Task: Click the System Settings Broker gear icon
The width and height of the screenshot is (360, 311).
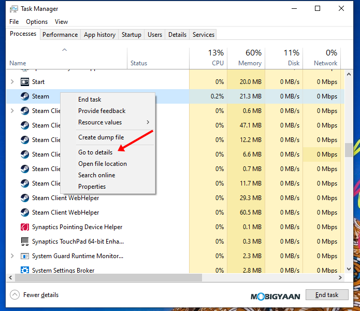Action: [24, 270]
